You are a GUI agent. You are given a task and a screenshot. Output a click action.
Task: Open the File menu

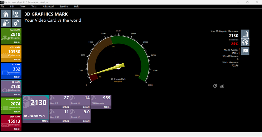(x=2, y=7)
